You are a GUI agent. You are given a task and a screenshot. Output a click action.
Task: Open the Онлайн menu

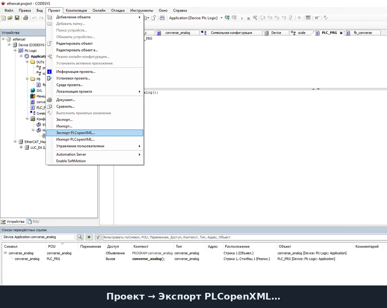pos(99,10)
